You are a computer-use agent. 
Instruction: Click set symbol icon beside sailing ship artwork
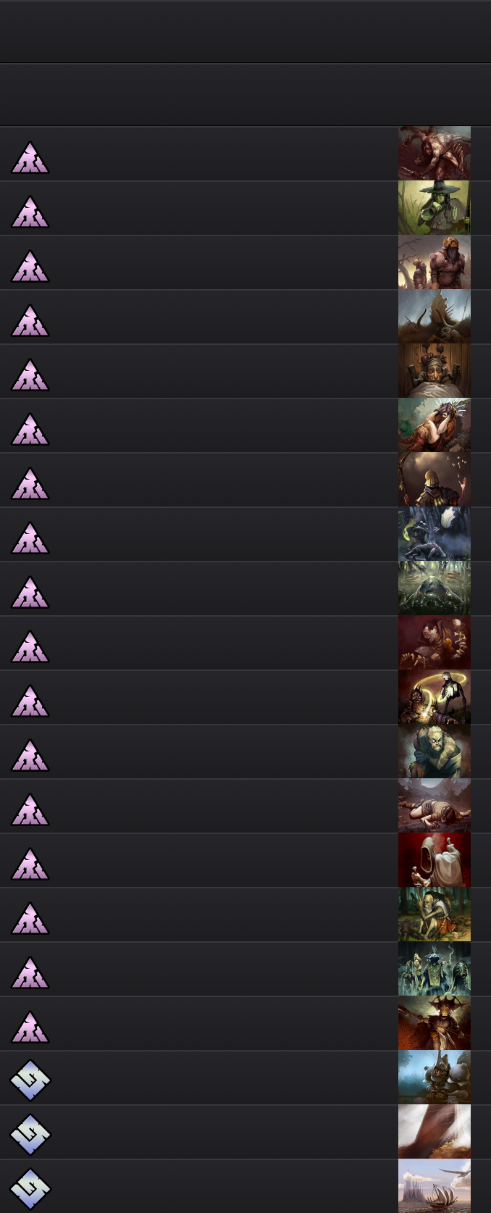30,1189
